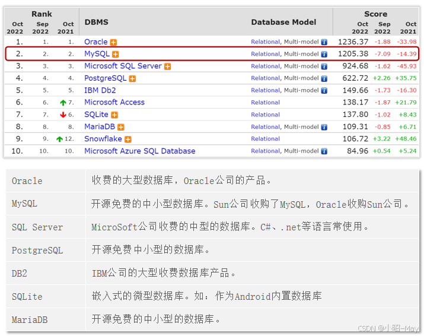
Task: Click the green up arrow in Microsoft Access row
Action: tap(63, 103)
